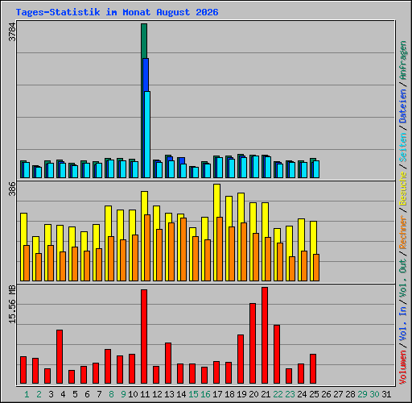
Task: Click the orange Rechner legend label
Action: click(x=403, y=232)
